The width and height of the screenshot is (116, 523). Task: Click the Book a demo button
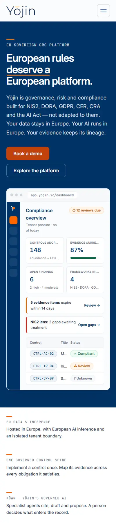coord(28,153)
